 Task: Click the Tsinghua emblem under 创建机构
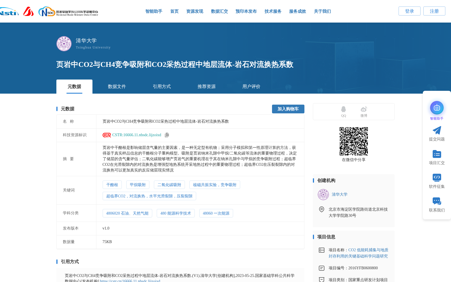[323, 195]
